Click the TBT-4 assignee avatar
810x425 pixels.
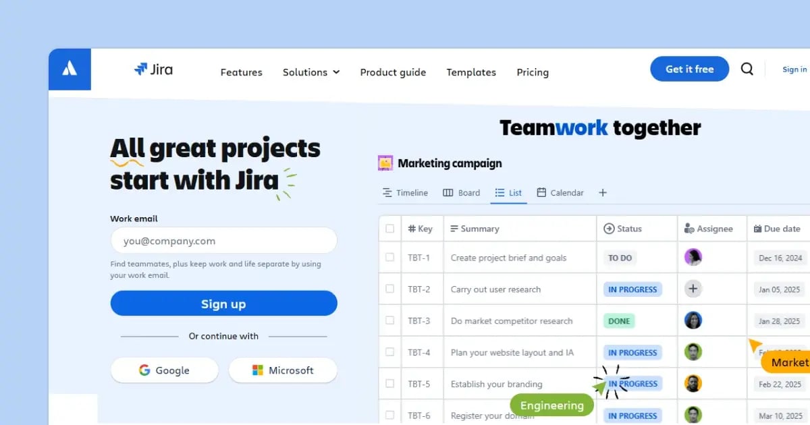point(693,352)
